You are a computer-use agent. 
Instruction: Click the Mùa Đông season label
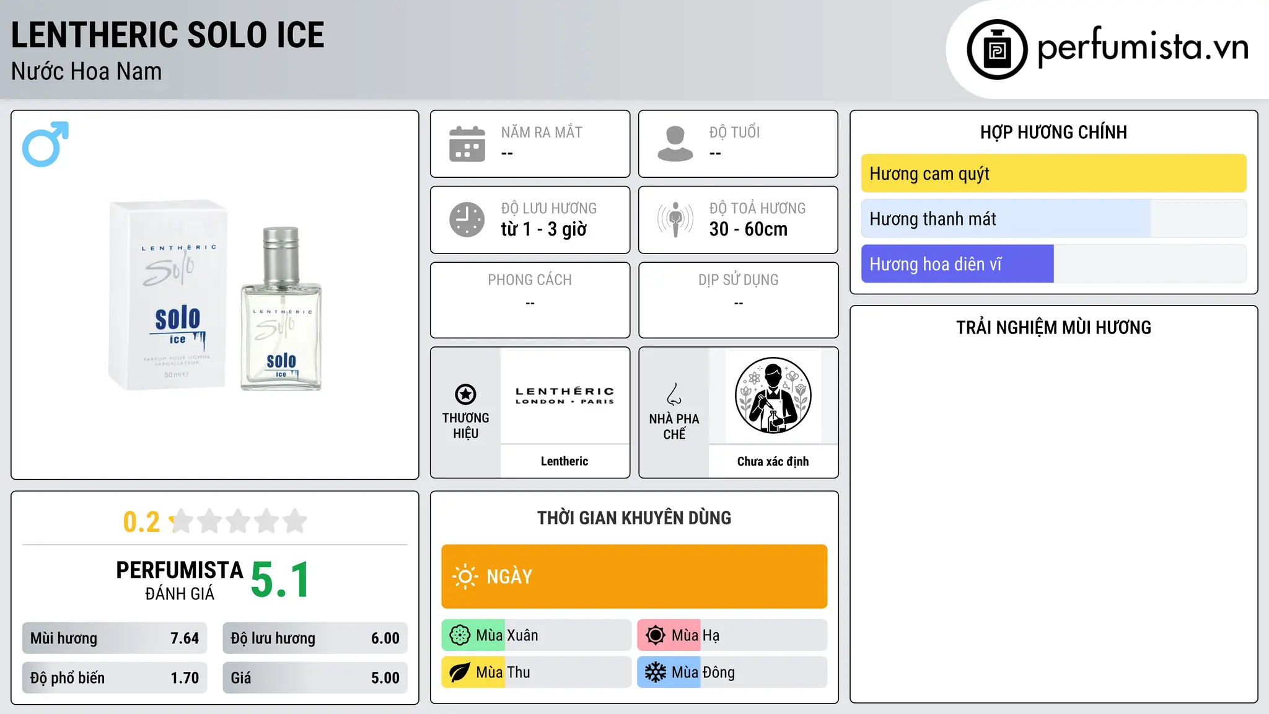(x=703, y=672)
